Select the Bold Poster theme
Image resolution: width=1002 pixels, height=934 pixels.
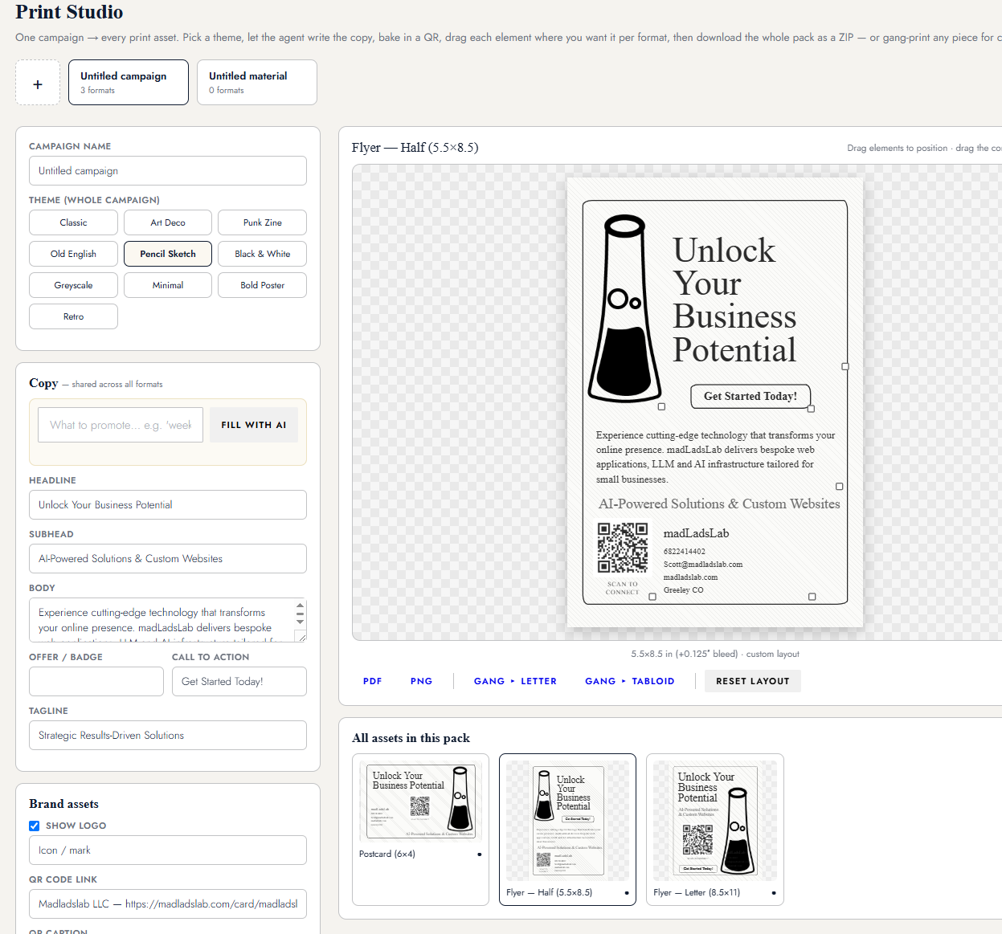[x=262, y=285]
